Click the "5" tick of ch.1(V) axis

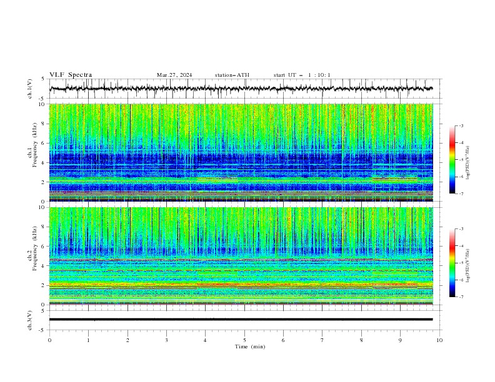(x=43, y=79)
